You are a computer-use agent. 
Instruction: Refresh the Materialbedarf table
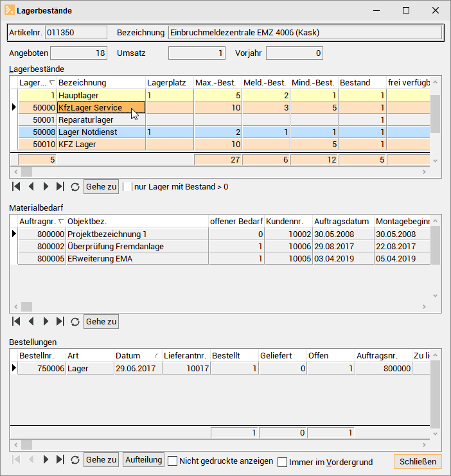click(75, 321)
